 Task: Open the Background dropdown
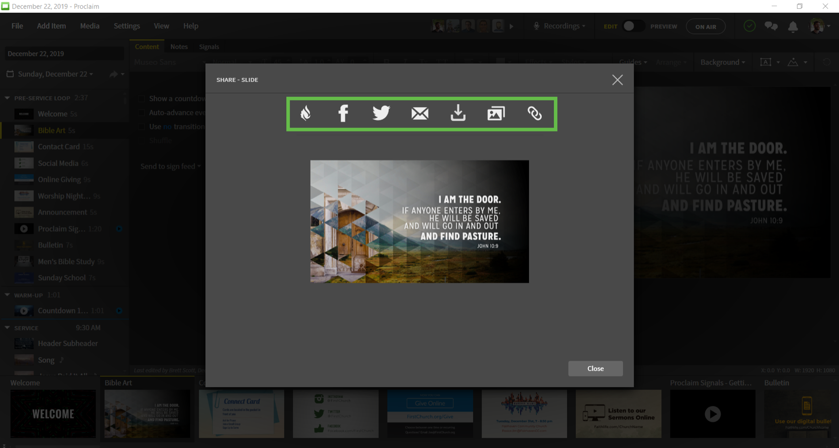pos(723,62)
